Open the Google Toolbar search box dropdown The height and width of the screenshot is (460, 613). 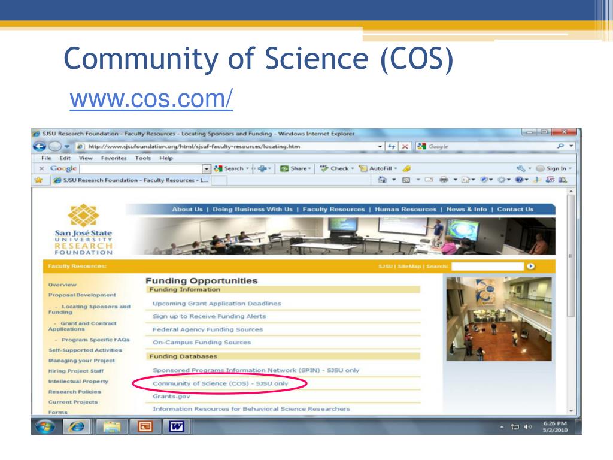point(207,168)
